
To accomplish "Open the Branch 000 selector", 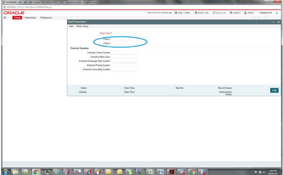I will [x=201, y=13].
